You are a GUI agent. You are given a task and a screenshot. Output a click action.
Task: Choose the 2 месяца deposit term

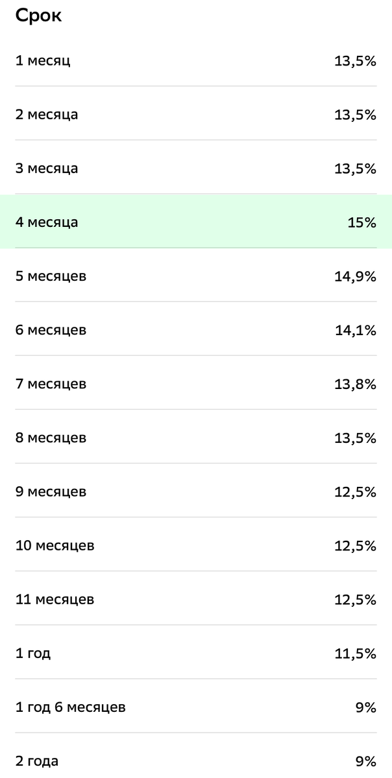click(x=196, y=115)
